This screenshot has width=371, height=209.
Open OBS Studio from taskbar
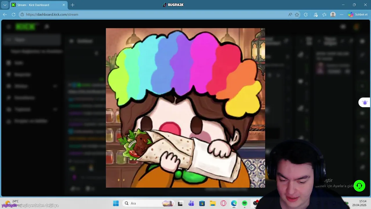[x=255, y=203]
